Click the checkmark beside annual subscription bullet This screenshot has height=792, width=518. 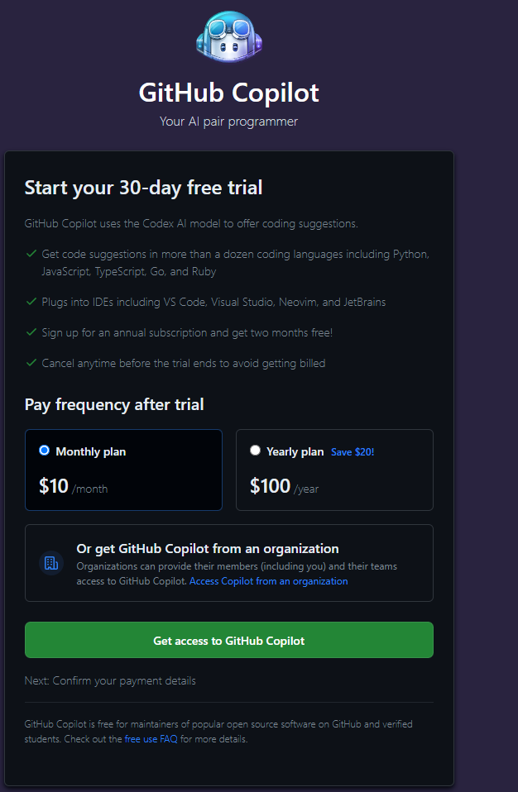click(31, 332)
